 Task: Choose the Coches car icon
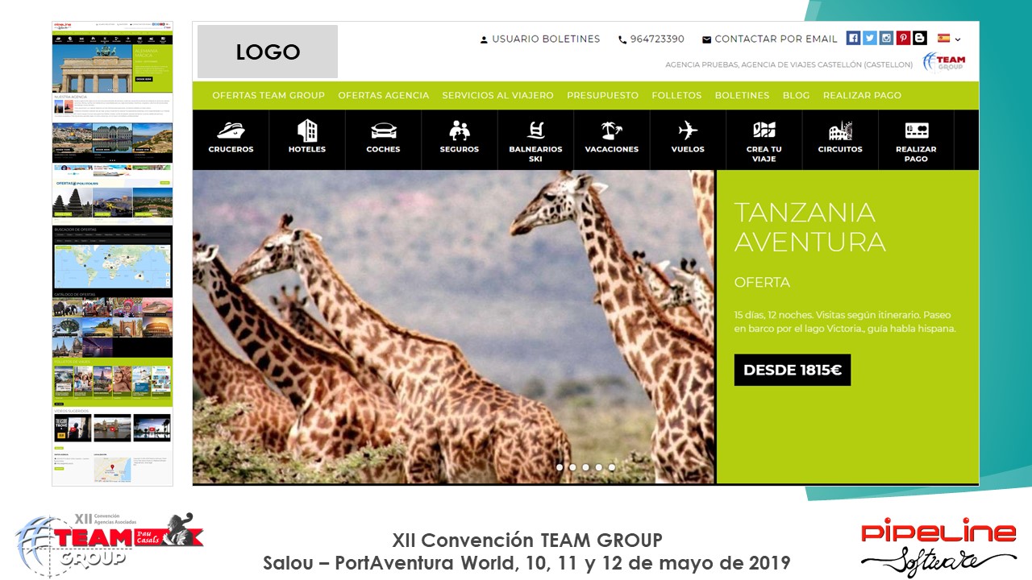[x=383, y=130]
